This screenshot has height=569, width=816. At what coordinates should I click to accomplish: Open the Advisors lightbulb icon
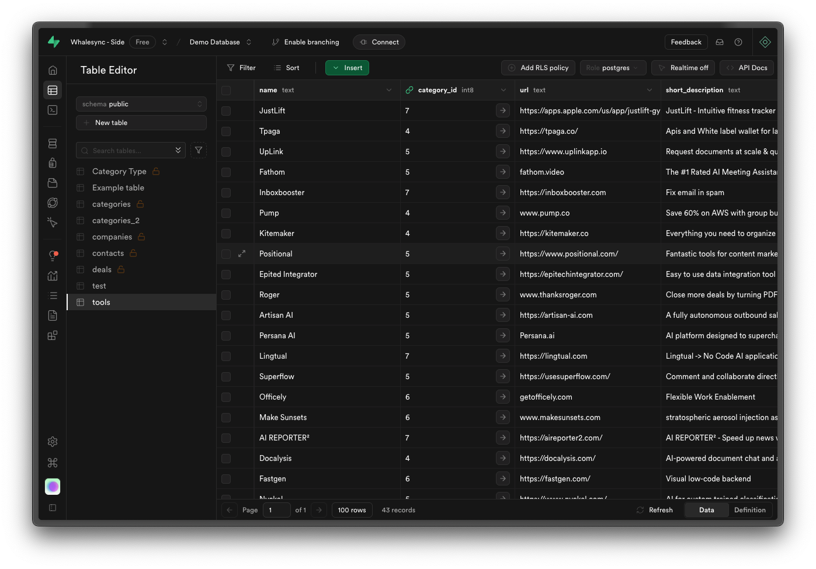pos(53,256)
